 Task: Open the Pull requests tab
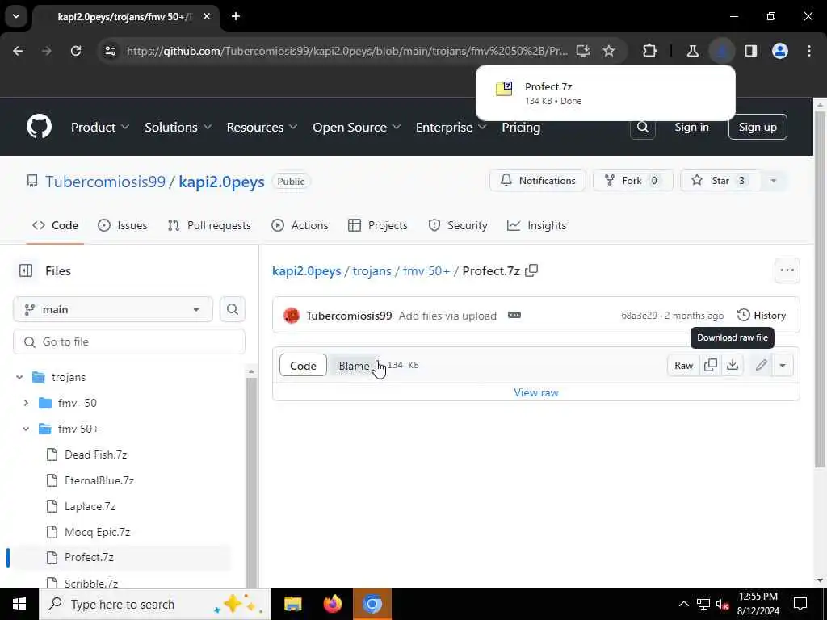coord(209,226)
